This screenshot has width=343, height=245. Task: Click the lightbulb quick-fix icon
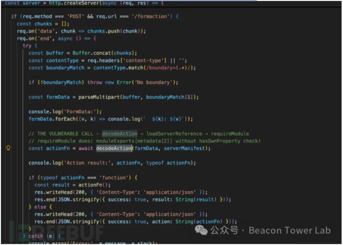point(8,148)
